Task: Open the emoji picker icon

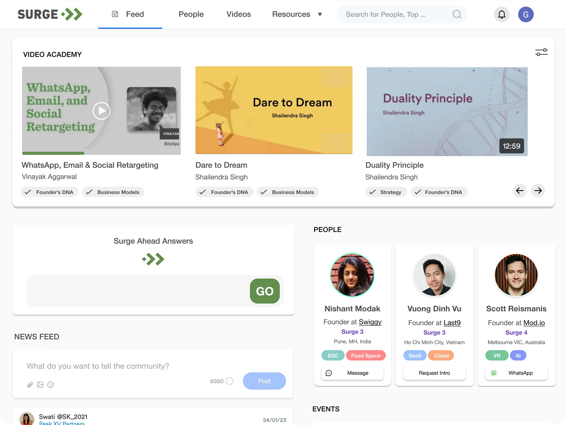Action: (51, 385)
